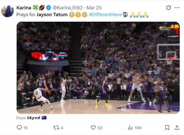Image resolution: width=184 pixels, height=135 pixels.
Task: Like the post with the heart icon
Action: coord(93,128)
